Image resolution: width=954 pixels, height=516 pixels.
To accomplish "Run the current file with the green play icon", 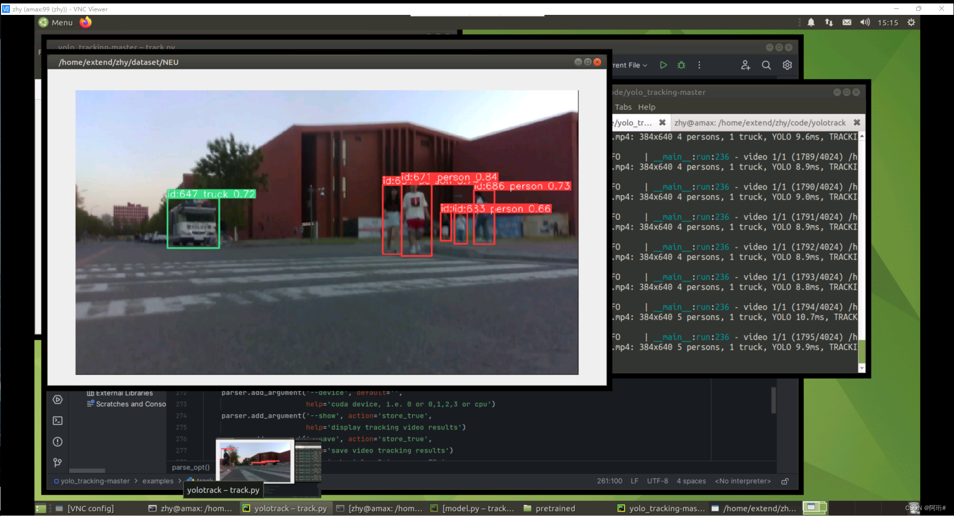I will tap(664, 64).
